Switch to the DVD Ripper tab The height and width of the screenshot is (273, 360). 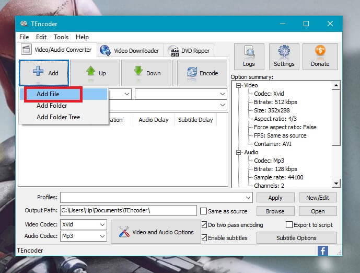189,51
